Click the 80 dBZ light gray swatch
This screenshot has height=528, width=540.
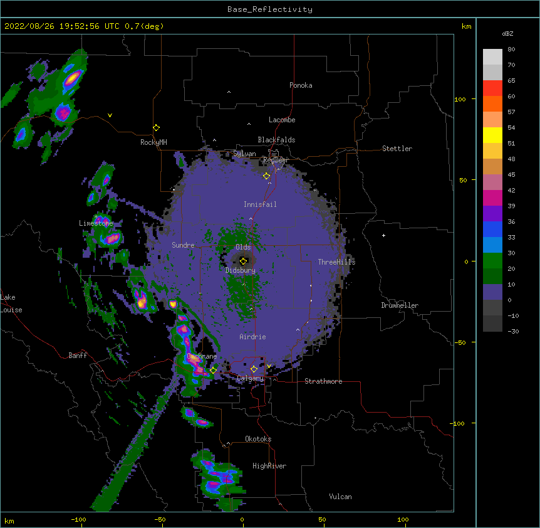[x=492, y=57]
